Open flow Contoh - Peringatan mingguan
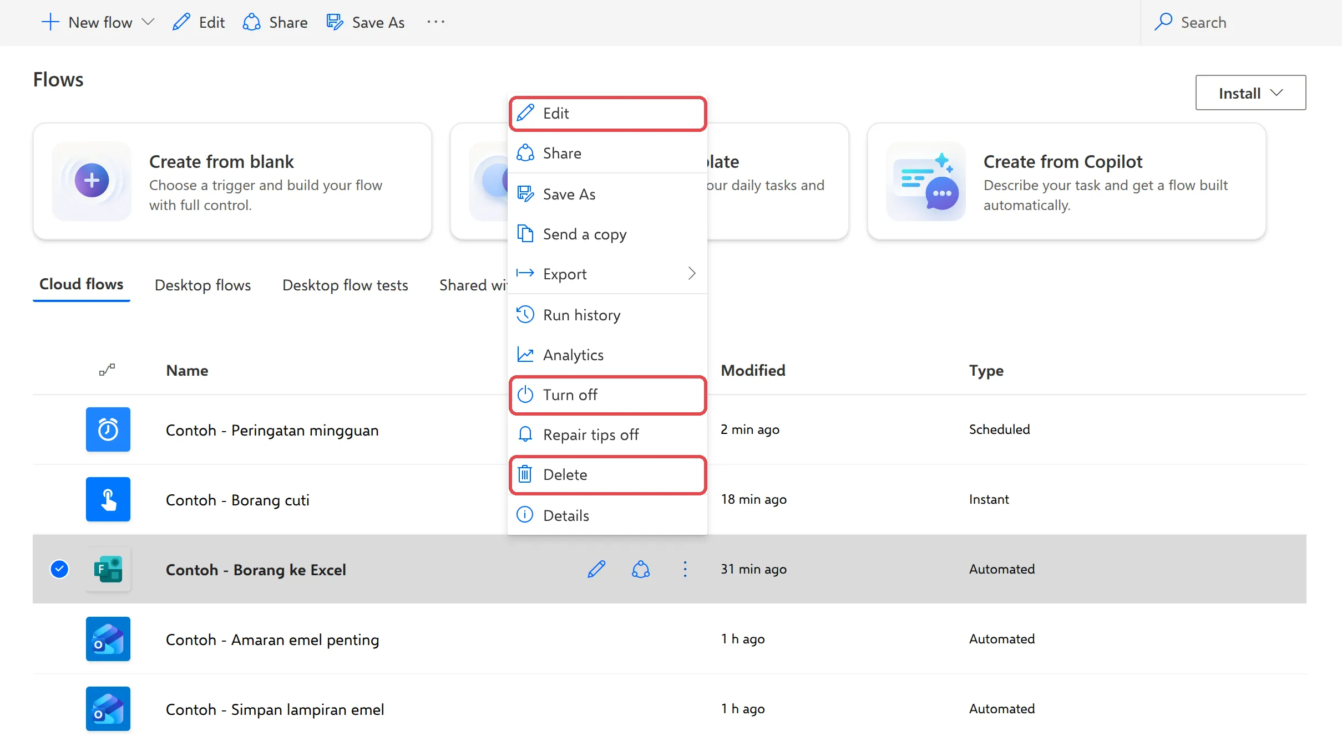 pyautogui.click(x=272, y=430)
